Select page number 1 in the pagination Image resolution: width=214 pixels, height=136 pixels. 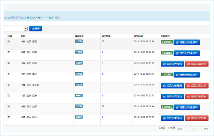point(193,129)
